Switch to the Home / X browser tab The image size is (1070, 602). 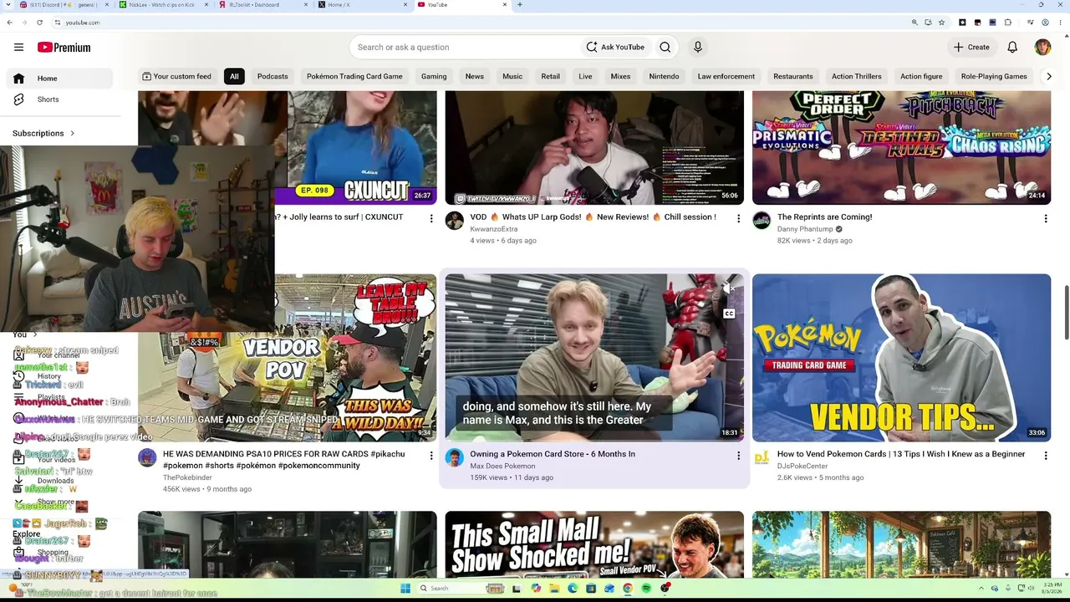[363, 5]
